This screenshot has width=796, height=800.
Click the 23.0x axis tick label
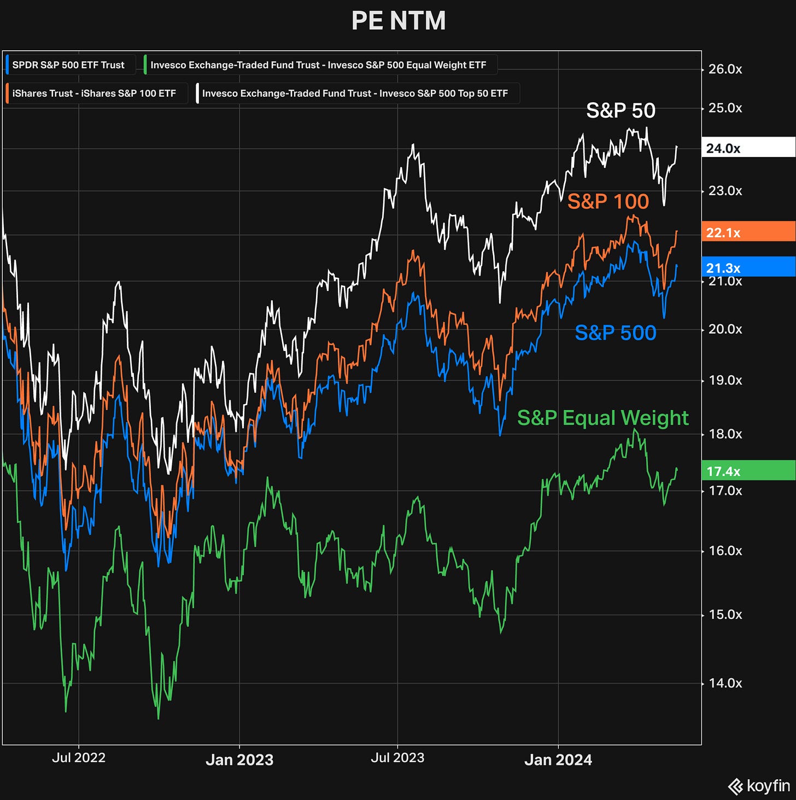point(725,191)
